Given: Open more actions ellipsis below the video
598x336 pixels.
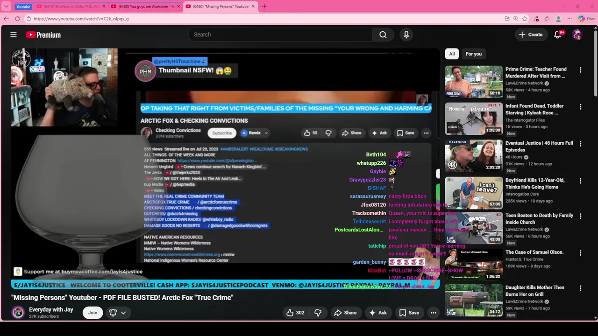Looking at the screenshot, I should 434,313.
